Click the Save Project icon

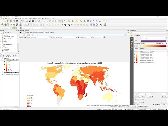tap(8, 21)
